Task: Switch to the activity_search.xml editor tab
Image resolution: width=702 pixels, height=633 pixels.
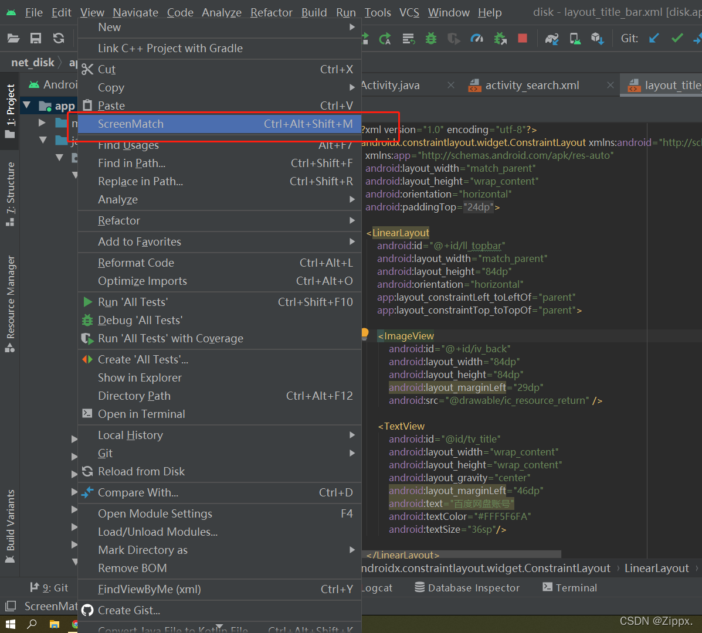Action: [533, 86]
